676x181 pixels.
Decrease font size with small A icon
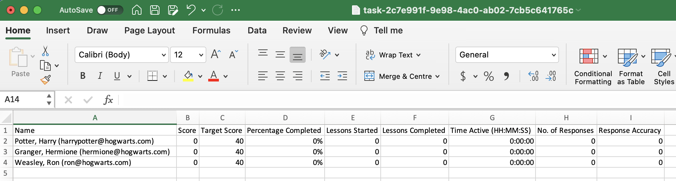point(234,54)
